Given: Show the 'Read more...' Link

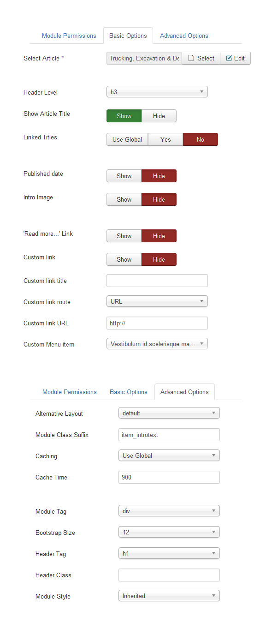Looking at the screenshot, I should [124, 236].
